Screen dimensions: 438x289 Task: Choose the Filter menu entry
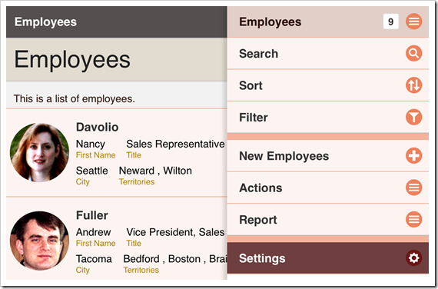tap(328, 117)
